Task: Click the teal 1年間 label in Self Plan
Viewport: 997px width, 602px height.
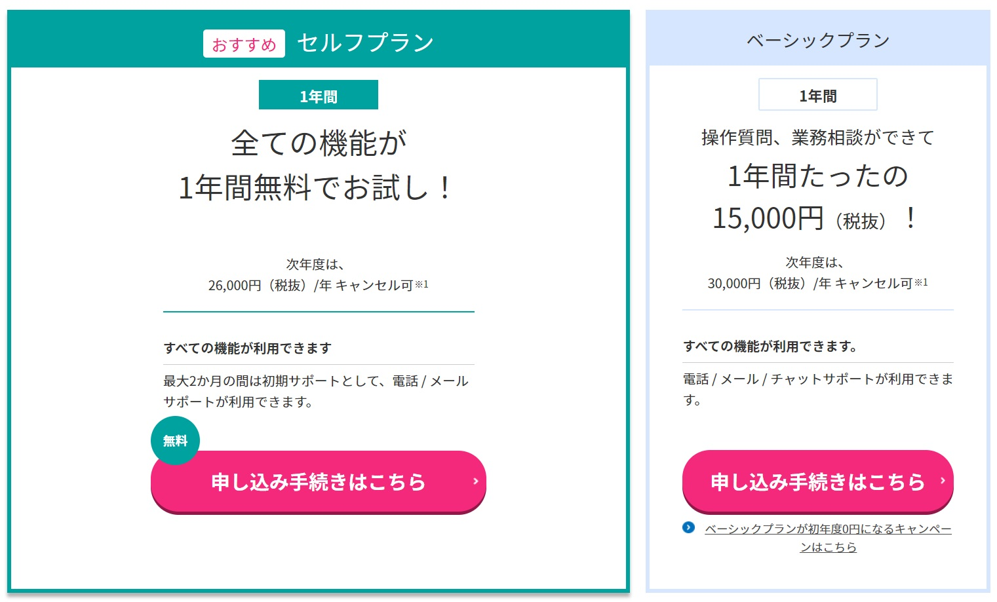Action: pyautogui.click(x=319, y=96)
